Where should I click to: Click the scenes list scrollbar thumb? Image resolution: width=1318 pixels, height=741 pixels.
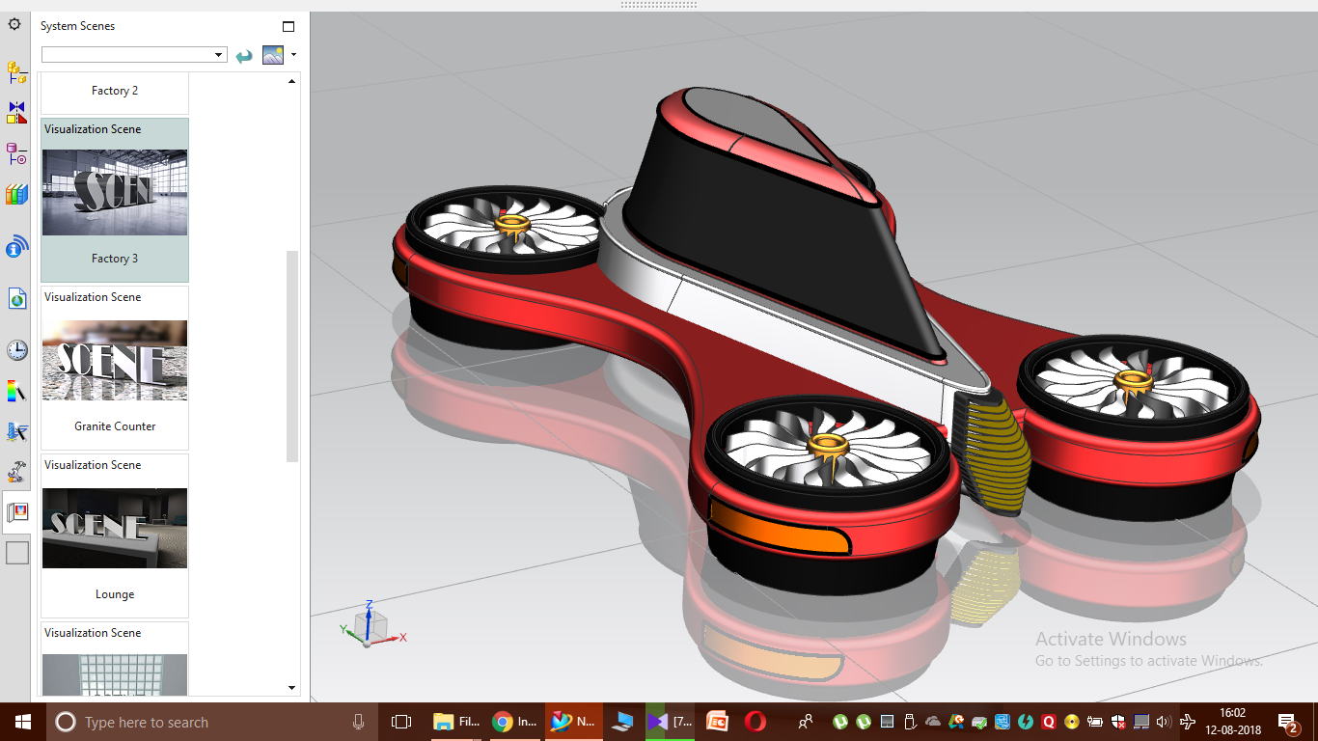tap(292, 356)
